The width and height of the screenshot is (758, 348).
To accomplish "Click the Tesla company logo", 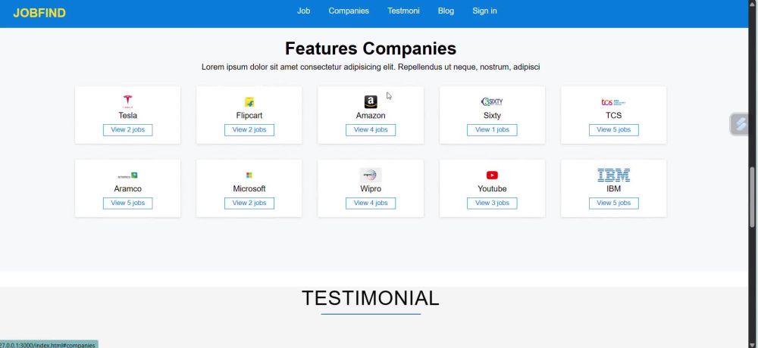I will 127,101.
